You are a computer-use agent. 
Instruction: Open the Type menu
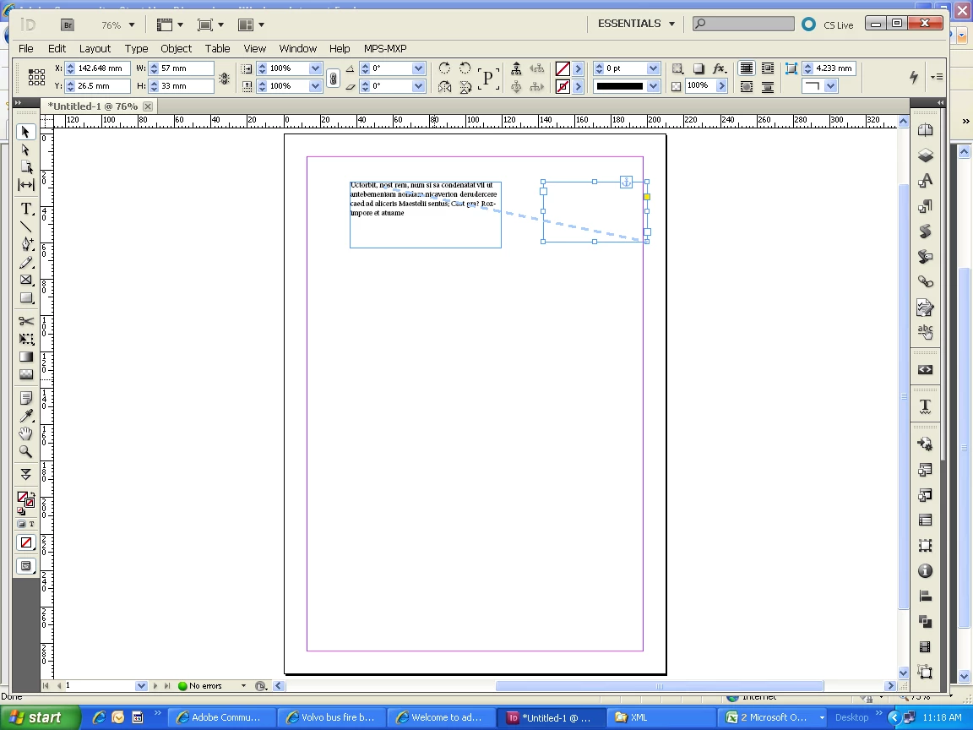(x=136, y=48)
